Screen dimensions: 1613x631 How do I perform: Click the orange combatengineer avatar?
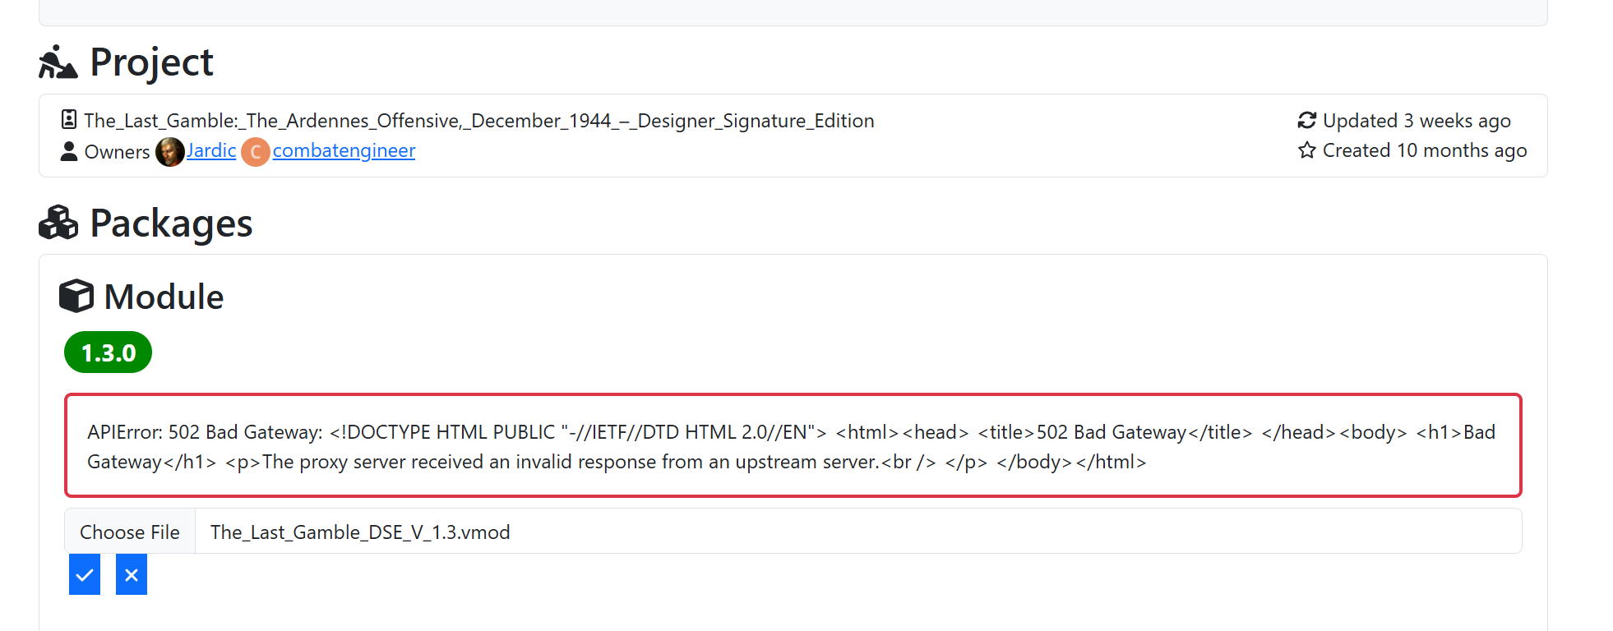point(256,152)
